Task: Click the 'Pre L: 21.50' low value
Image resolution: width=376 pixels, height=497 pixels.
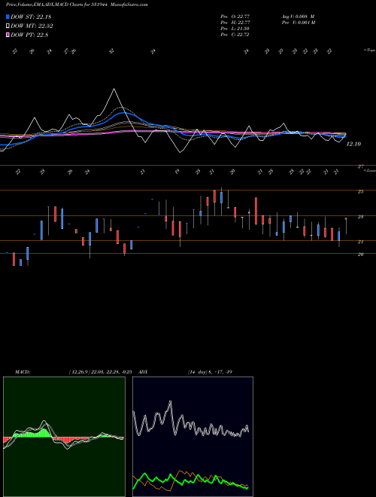Action: [x=235, y=29]
